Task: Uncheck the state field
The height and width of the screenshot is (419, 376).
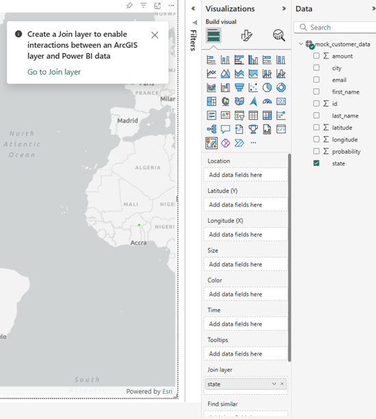Action: click(316, 163)
